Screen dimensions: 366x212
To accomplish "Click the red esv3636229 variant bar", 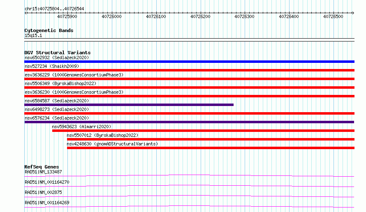I will 189,79.
